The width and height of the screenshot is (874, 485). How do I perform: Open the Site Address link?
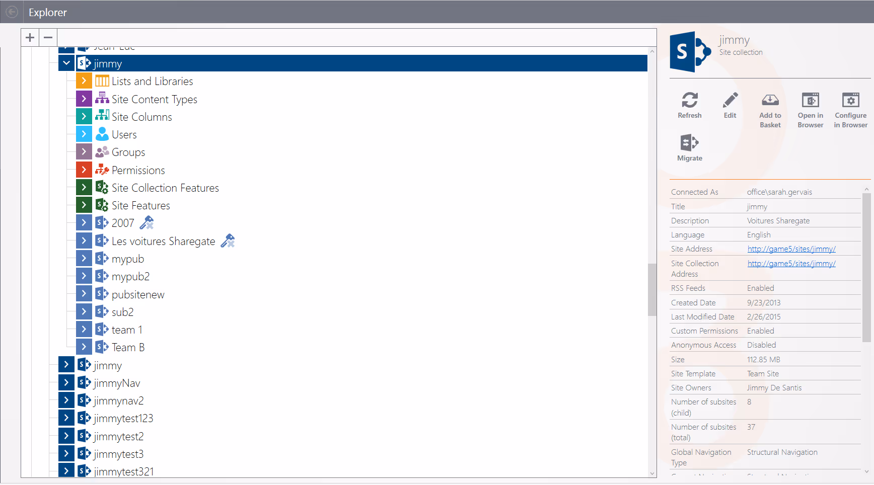click(791, 249)
